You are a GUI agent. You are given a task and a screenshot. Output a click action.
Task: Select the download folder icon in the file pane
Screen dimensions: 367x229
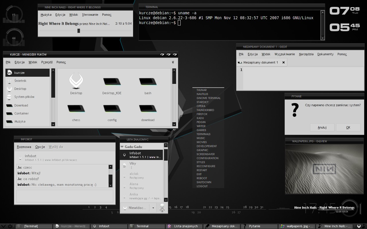point(148,112)
